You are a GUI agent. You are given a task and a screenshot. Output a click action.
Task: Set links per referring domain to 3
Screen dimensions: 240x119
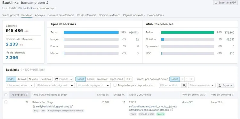pyautogui.click(x=187, y=79)
